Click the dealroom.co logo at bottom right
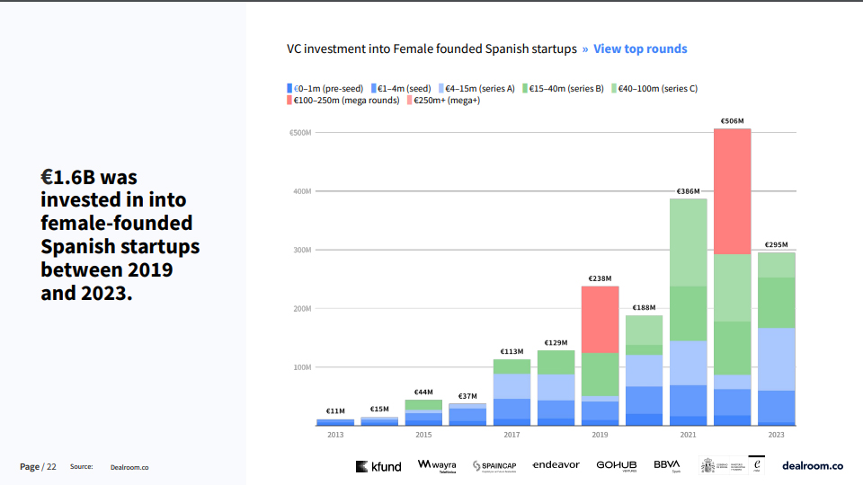Image resolution: width=863 pixels, height=485 pixels. [813, 465]
